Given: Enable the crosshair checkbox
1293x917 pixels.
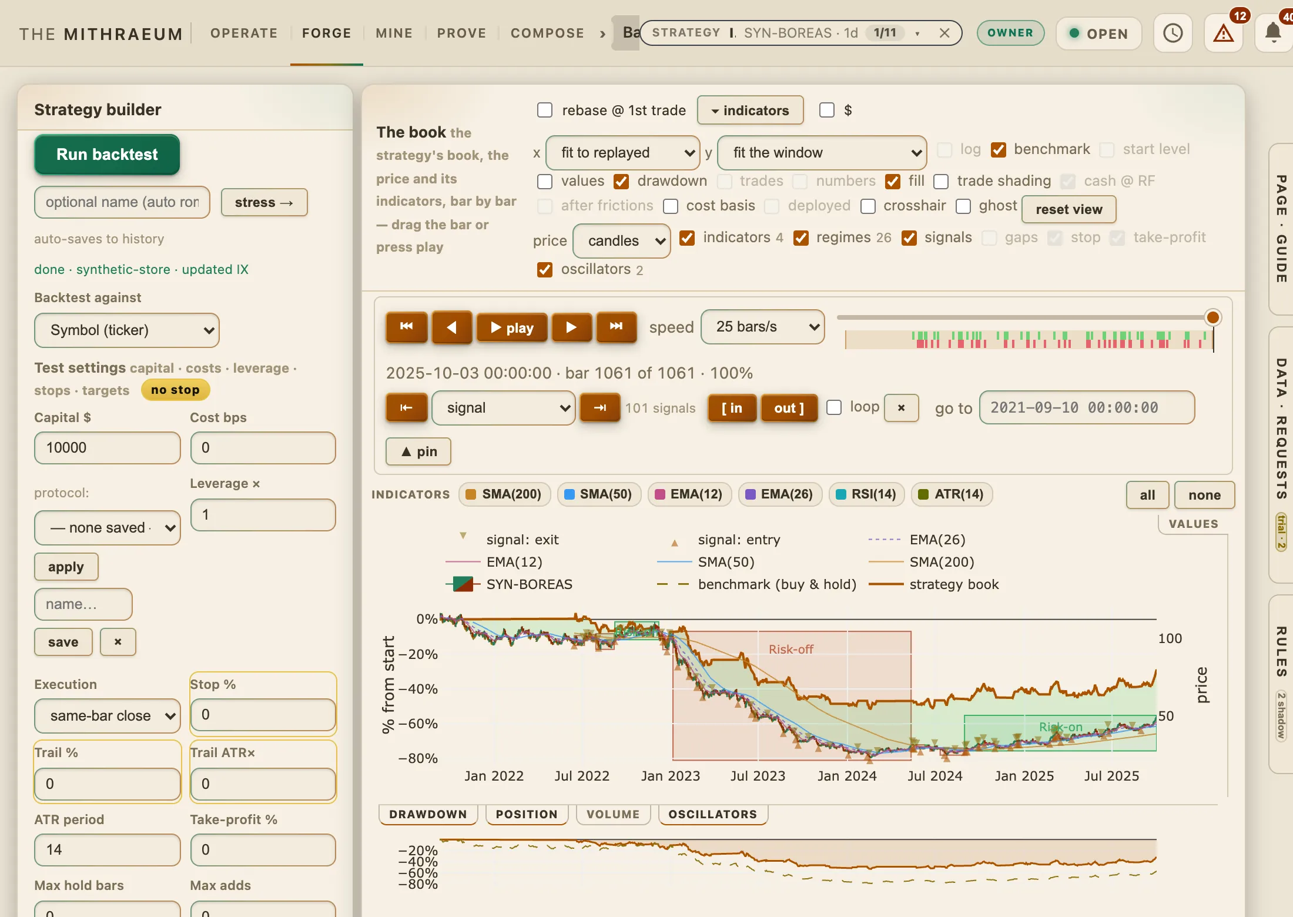Looking at the screenshot, I should 867,206.
